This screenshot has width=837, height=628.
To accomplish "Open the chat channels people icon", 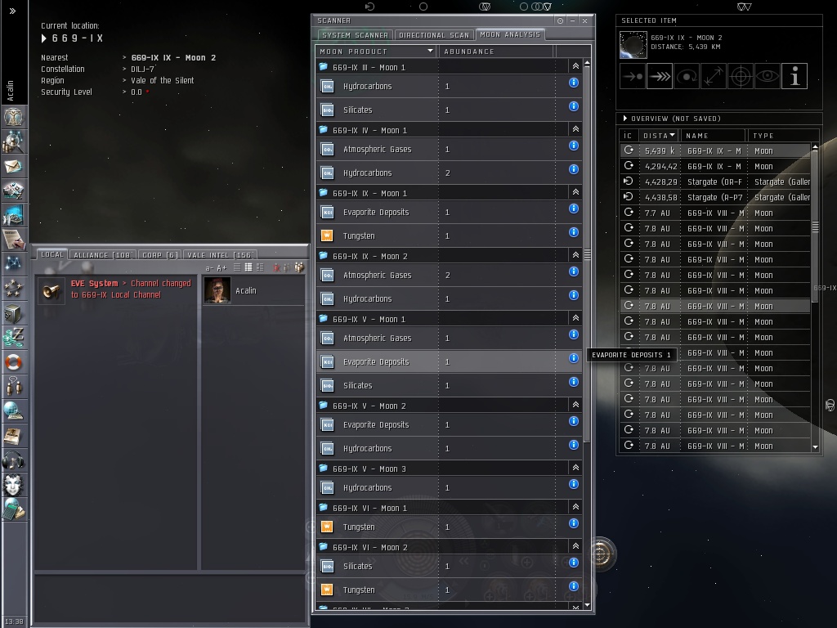I will pos(13,386).
